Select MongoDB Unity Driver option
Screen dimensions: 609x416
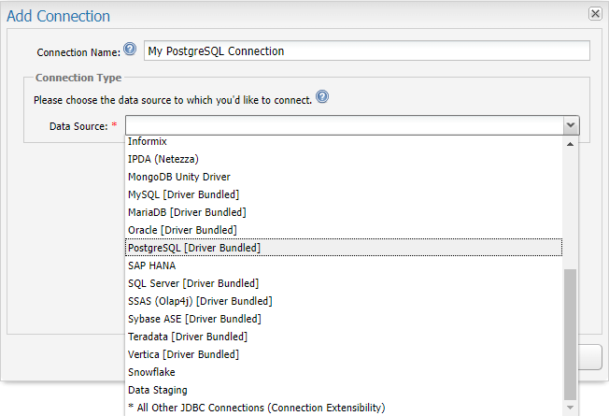pos(344,177)
